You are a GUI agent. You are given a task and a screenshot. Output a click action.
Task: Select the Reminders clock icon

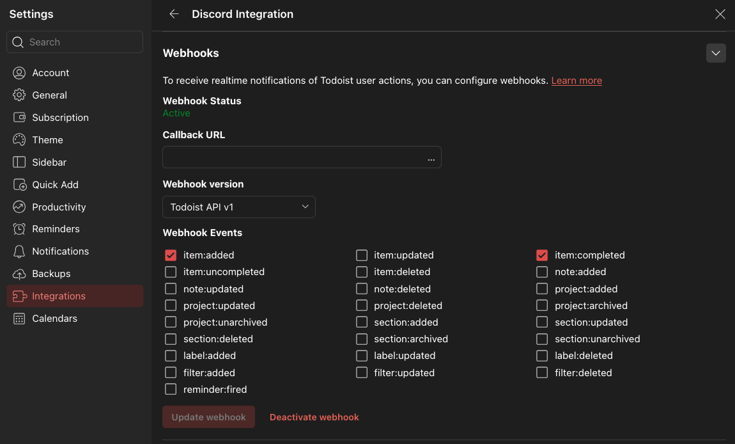[19, 228]
